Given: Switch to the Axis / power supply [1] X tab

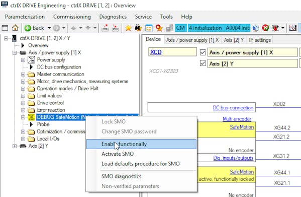Looking at the screenshot, I should (192, 40).
